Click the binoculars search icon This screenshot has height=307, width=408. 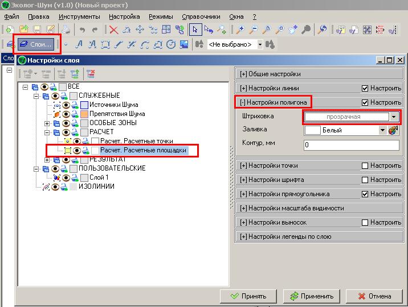(199, 44)
